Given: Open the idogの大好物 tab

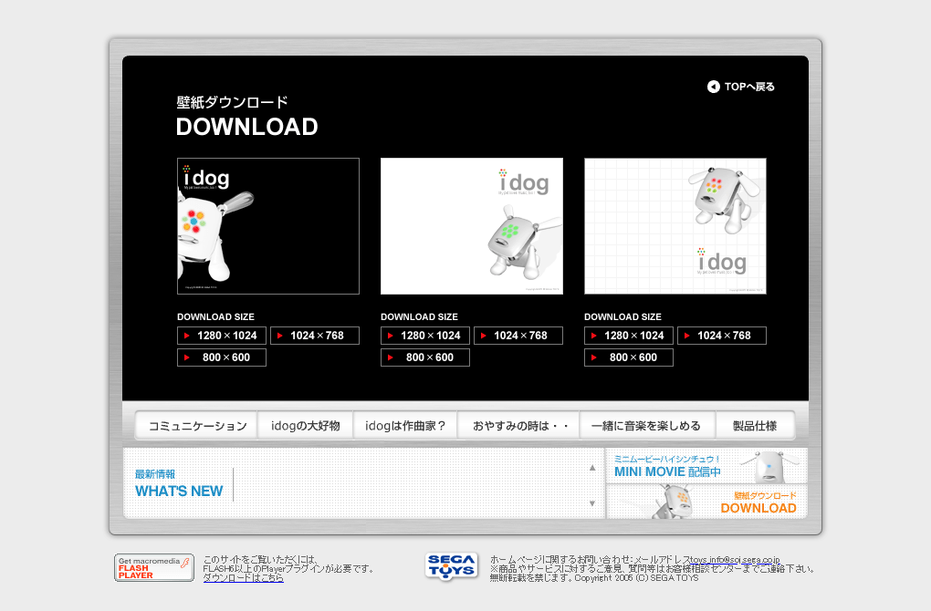Looking at the screenshot, I should [305, 425].
